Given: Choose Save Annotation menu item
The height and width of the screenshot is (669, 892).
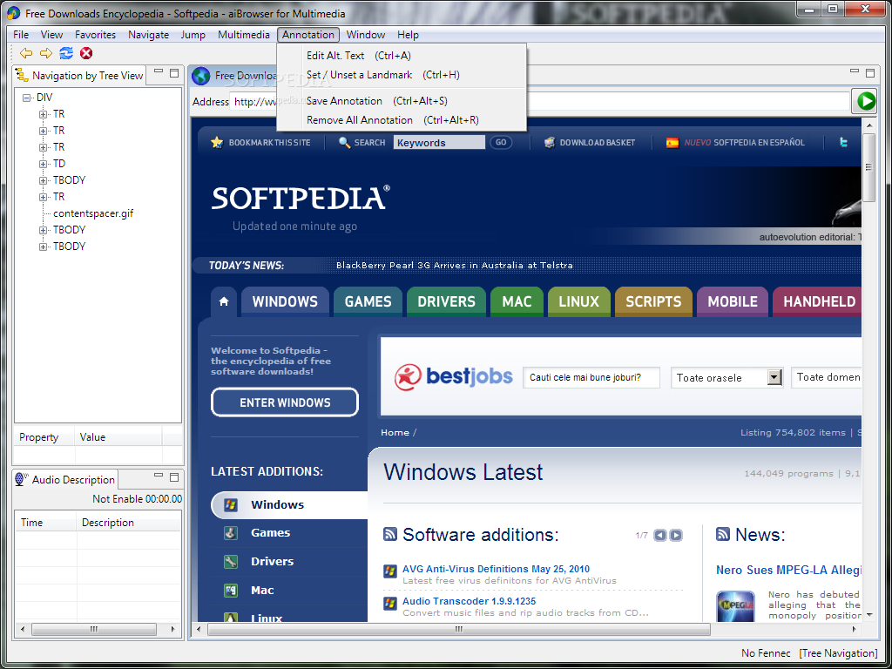Looking at the screenshot, I should click(402, 101).
